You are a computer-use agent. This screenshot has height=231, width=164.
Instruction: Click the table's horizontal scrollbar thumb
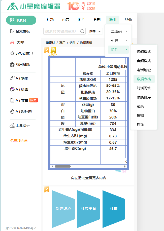[63, 167]
